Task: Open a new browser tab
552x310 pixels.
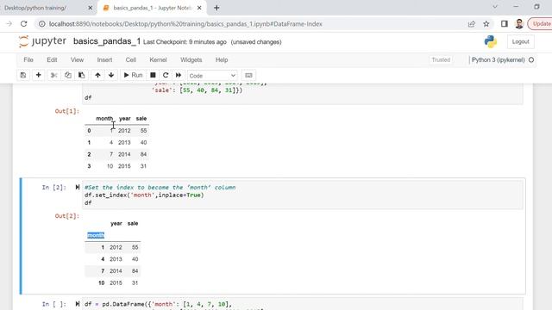Action: click(x=216, y=8)
